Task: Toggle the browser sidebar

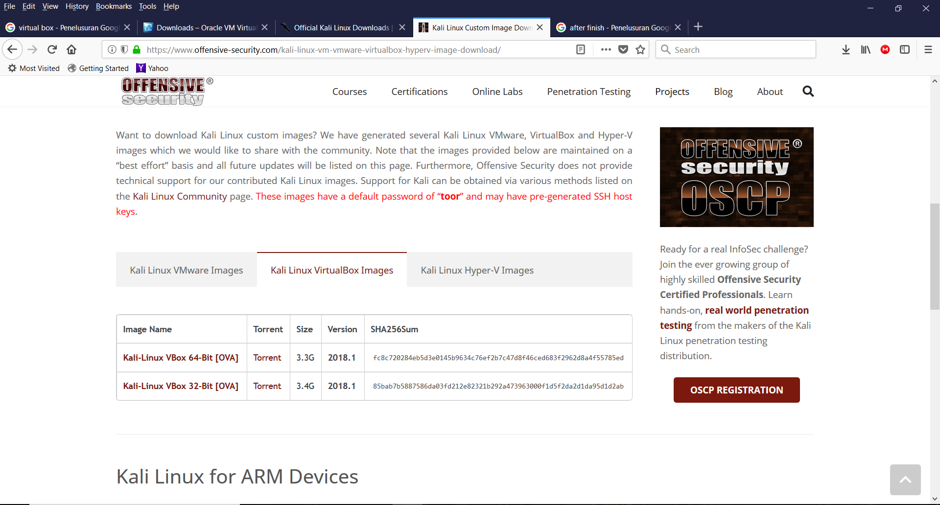Action: click(905, 49)
